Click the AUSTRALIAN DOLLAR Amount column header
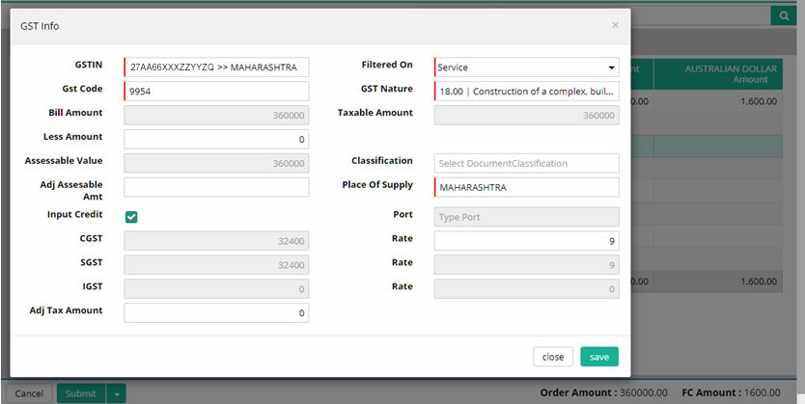This screenshot has width=805, height=404. (718, 74)
